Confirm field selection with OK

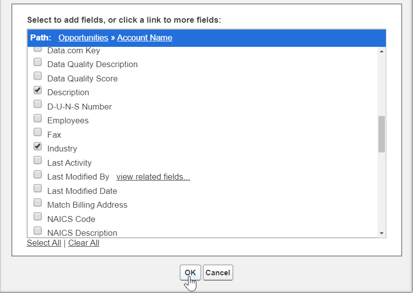(x=190, y=273)
